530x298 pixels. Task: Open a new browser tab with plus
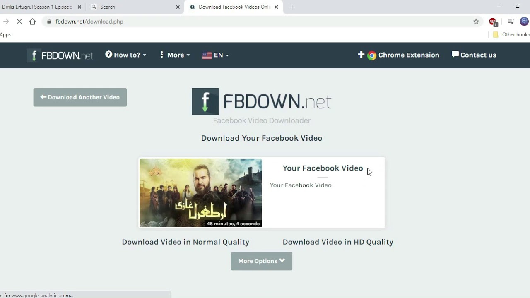coord(292,7)
